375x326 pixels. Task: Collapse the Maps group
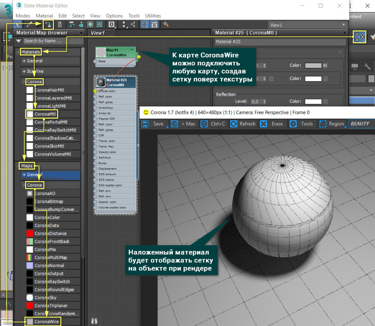19,166
